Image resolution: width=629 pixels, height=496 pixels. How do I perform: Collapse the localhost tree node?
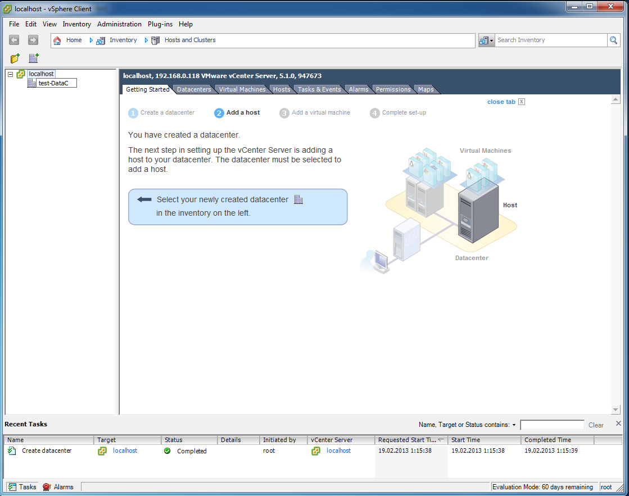11,74
